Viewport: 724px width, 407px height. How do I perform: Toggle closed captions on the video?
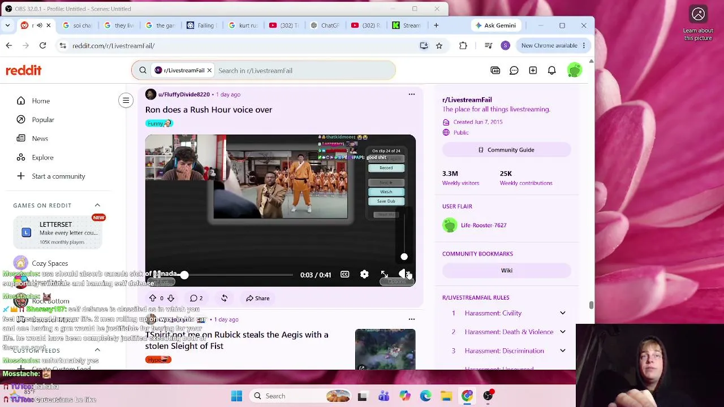pyautogui.click(x=344, y=275)
